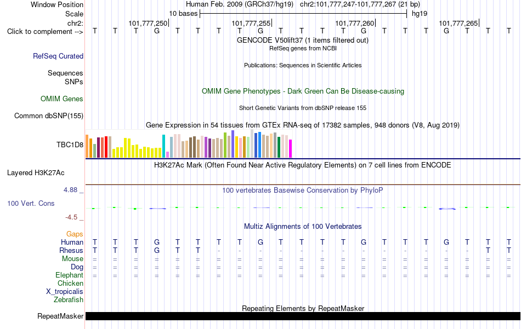Select the Mouse alignment row label
The height and width of the screenshot is (329, 521).
click(72, 259)
